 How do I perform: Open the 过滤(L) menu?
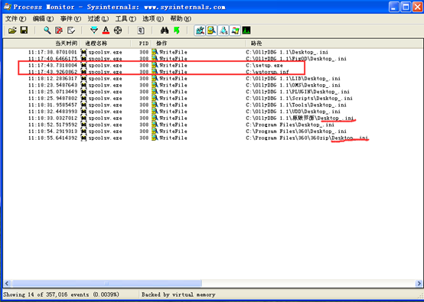point(98,18)
